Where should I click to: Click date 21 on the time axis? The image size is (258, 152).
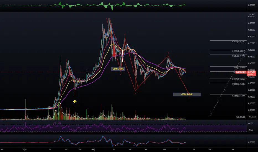[x=210, y=150]
